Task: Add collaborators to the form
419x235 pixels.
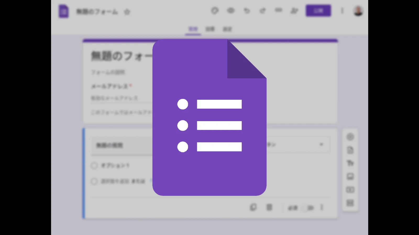Action: 295,11
